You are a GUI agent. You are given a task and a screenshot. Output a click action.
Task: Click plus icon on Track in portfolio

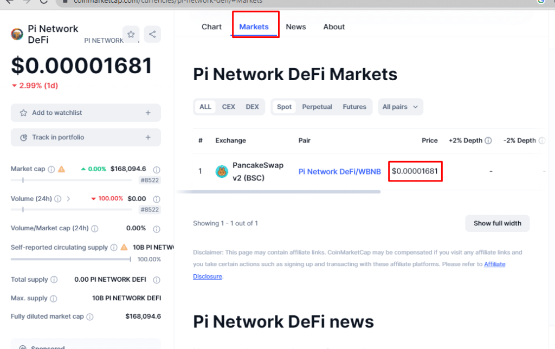click(x=148, y=137)
